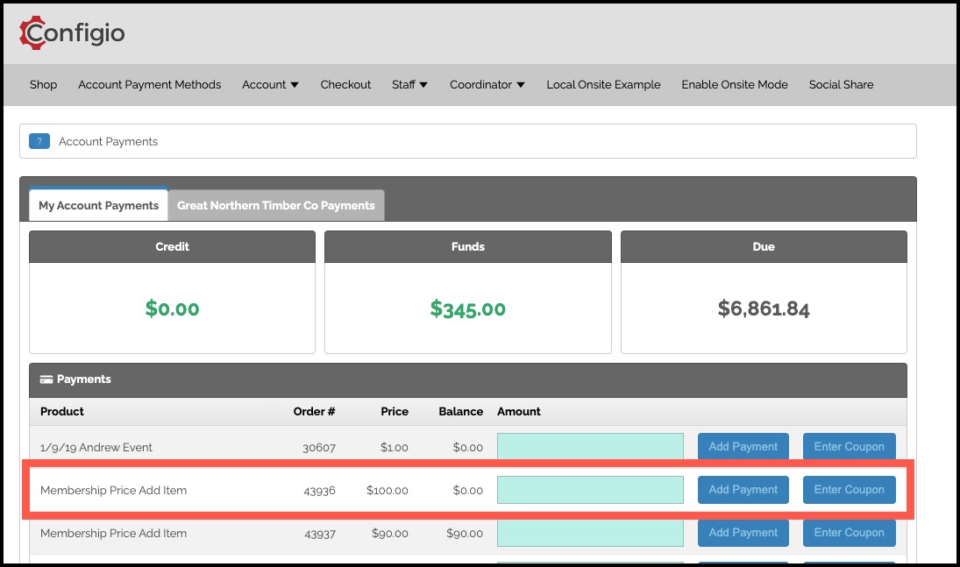Image resolution: width=960 pixels, height=567 pixels.
Task: Click the credit card icon beside Payments
Action: tap(46, 379)
